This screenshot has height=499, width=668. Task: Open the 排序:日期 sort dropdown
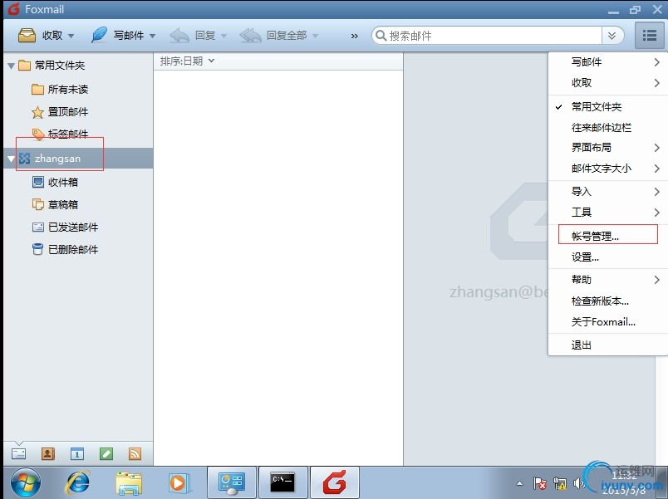(x=187, y=61)
